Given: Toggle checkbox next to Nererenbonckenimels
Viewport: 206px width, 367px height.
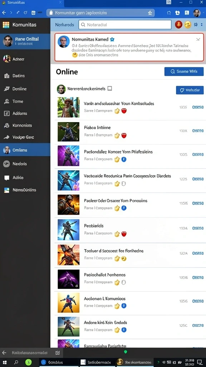Looking at the screenshot, I should [x=109, y=89].
